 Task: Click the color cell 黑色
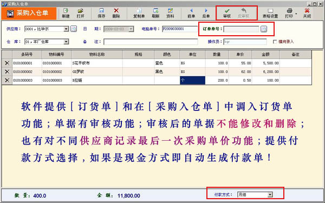[167, 71]
